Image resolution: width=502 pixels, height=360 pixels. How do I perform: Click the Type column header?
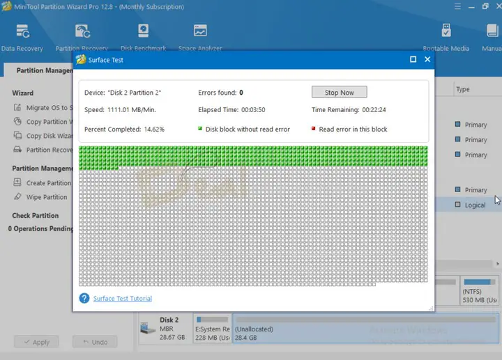click(463, 89)
